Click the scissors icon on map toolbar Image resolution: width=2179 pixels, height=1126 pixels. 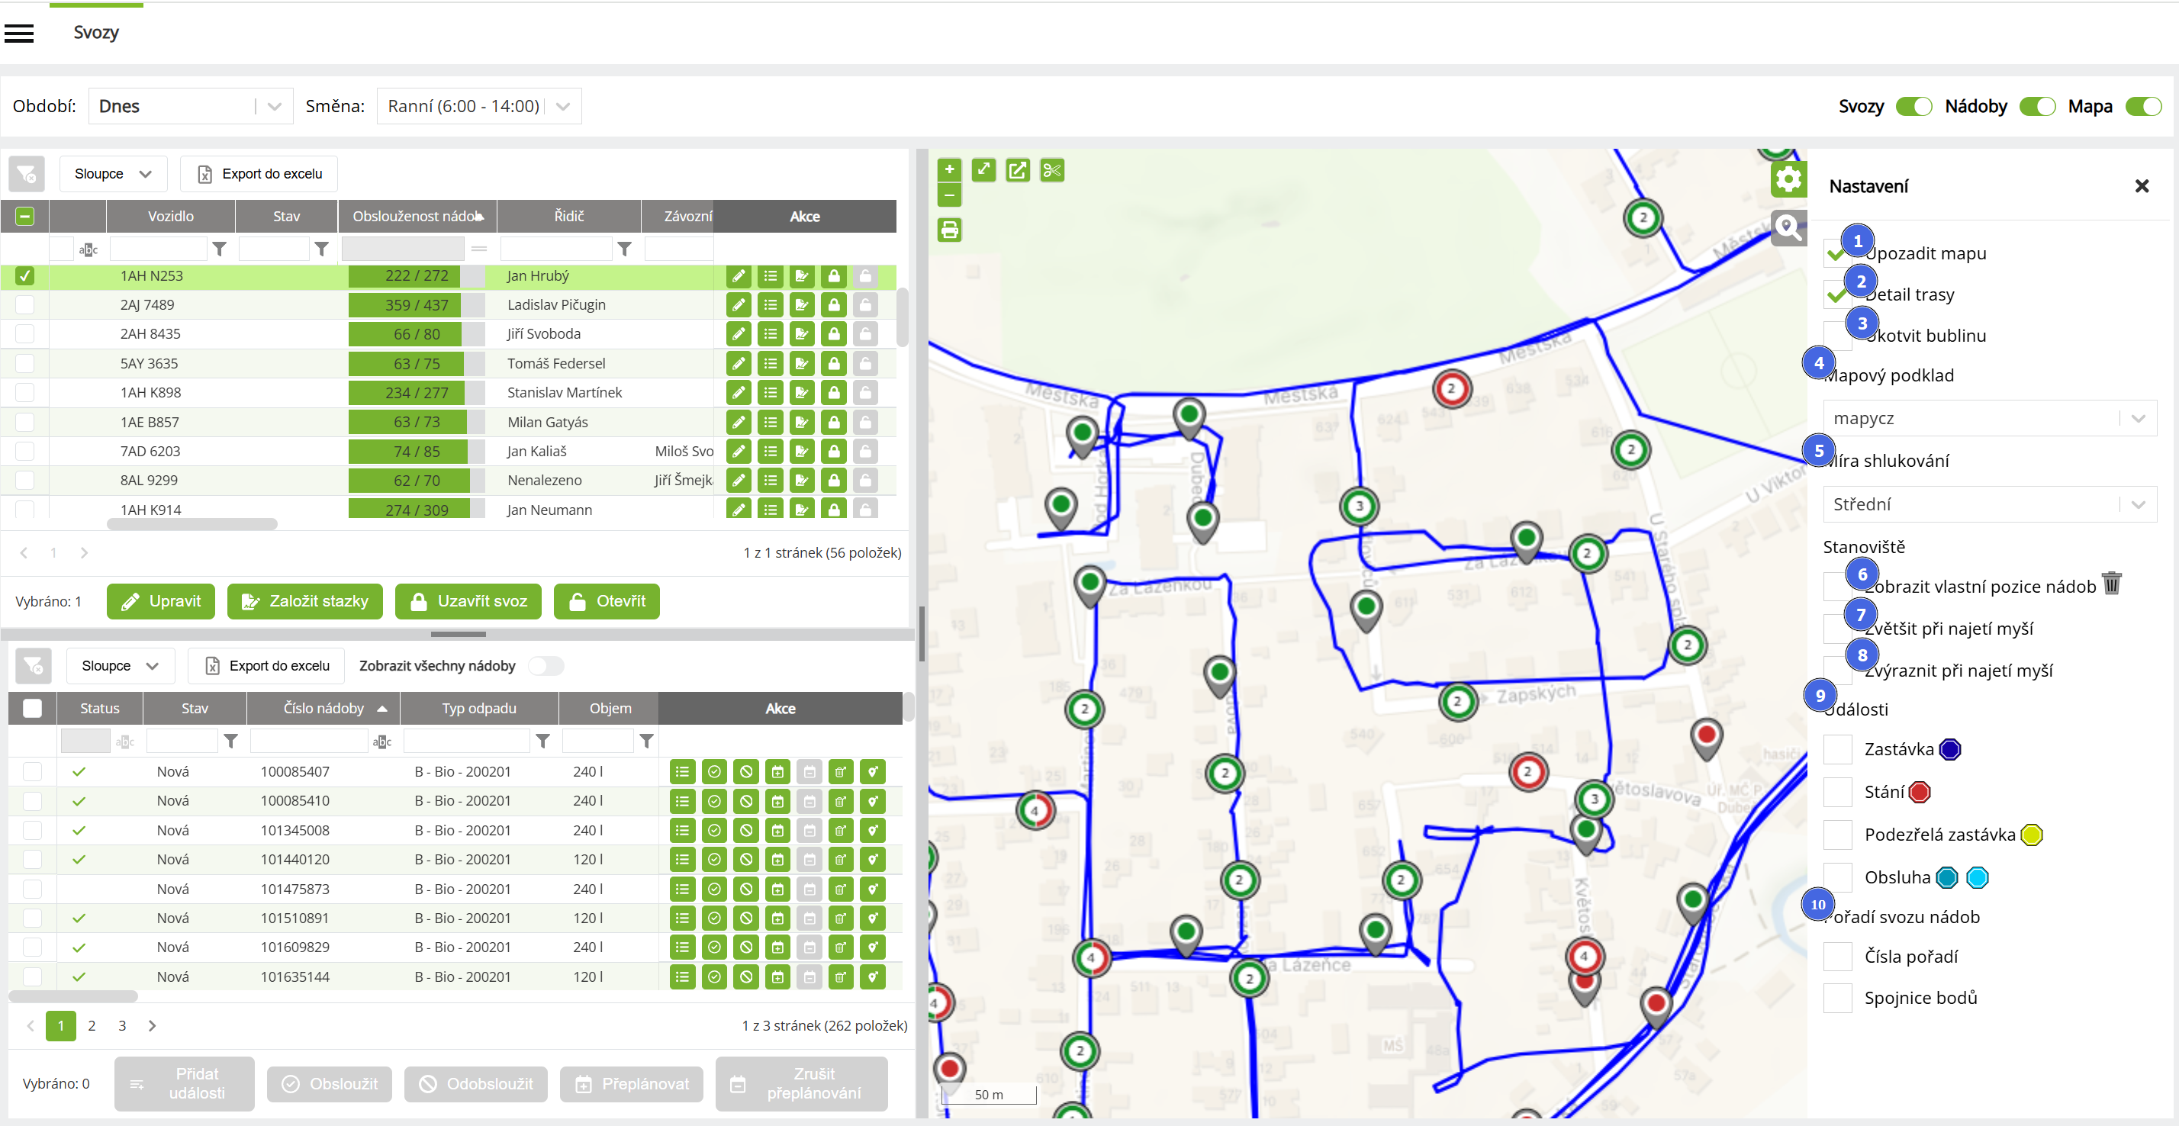(1051, 171)
